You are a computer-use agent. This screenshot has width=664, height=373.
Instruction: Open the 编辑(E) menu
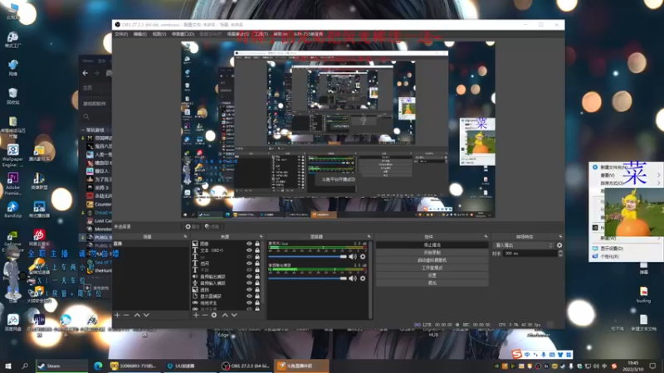139,34
